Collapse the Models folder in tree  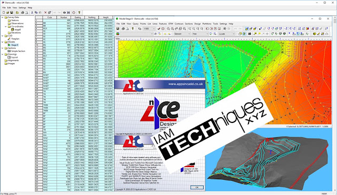(2, 42)
